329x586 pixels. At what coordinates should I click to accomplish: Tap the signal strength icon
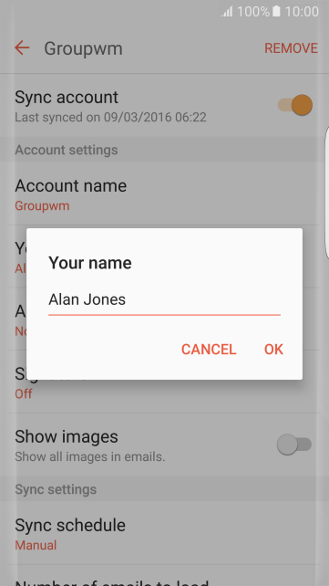point(227,12)
